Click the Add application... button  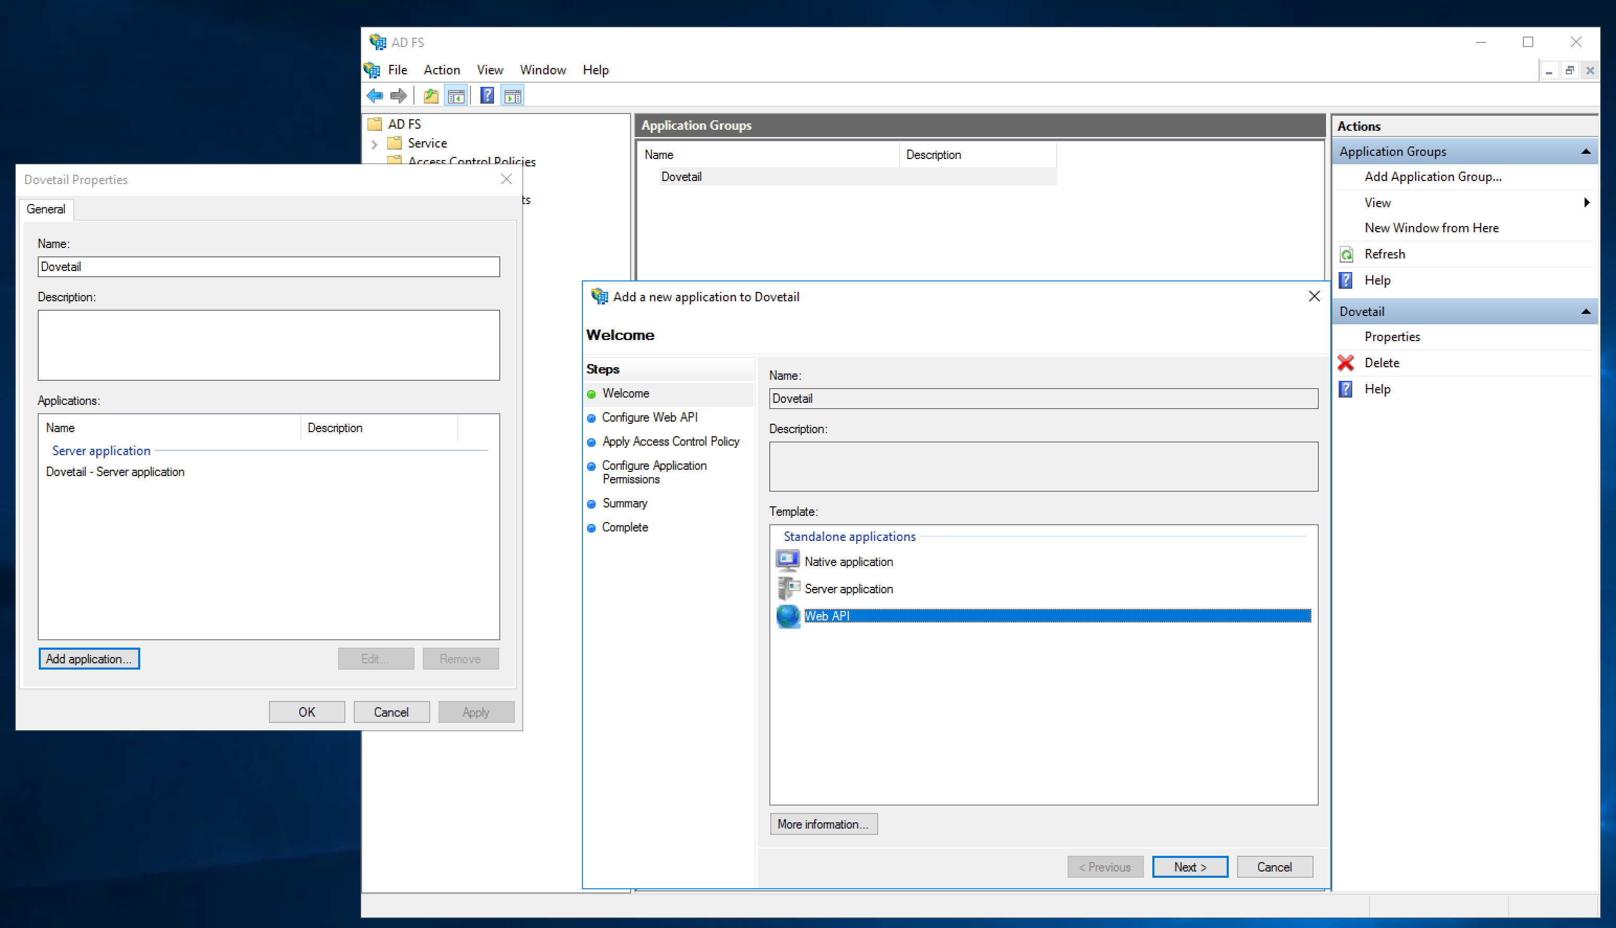tap(88, 659)
